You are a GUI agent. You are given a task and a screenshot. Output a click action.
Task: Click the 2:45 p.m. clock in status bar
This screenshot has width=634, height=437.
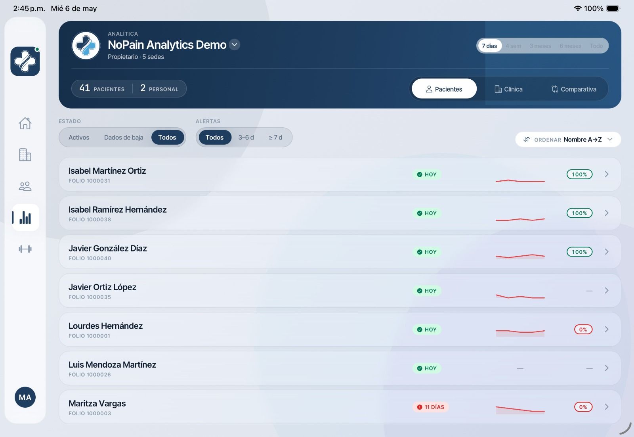pyautogui.click(x=29, y=8)
